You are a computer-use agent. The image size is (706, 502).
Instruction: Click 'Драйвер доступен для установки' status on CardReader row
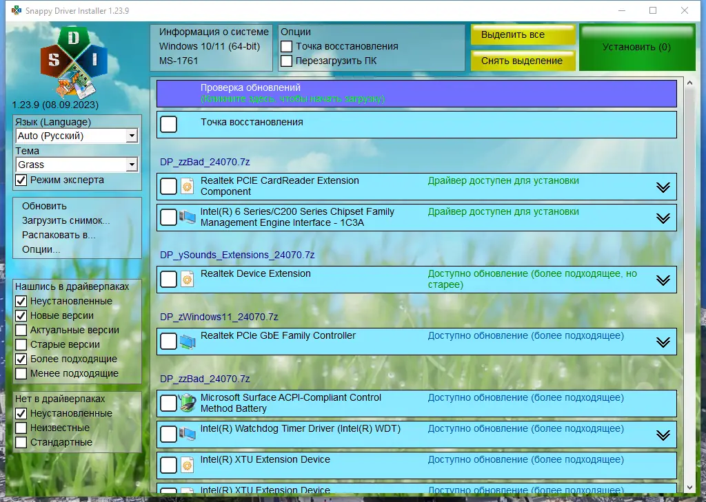tap(503, 181)
